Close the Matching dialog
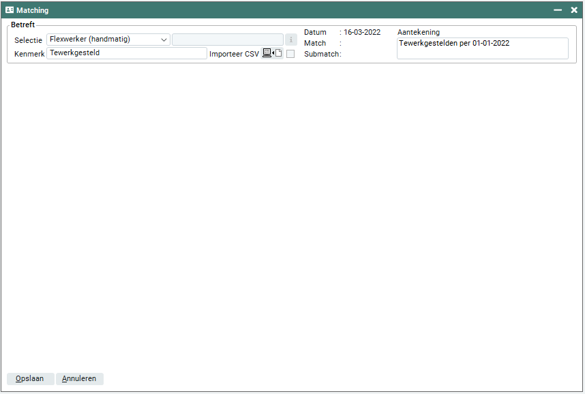 pyautogui.click(x=574, y=10)
